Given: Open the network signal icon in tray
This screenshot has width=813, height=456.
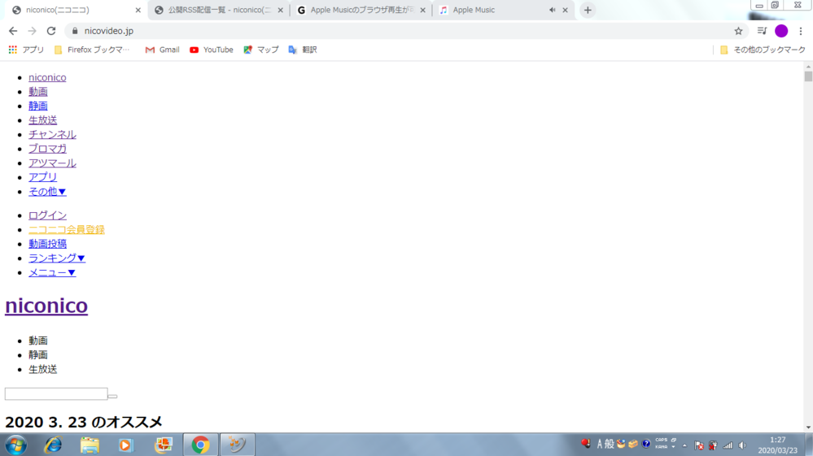Looking at the screenshot, I should point(728,445).
